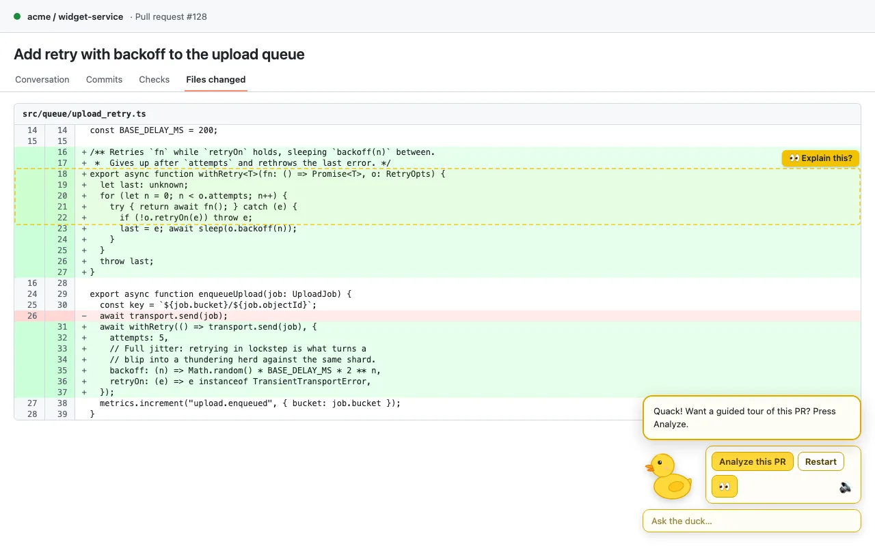The width and height of the screenshot is (875, 546).
Task: Switch to the Commits tab
Action: click(104, 80)
